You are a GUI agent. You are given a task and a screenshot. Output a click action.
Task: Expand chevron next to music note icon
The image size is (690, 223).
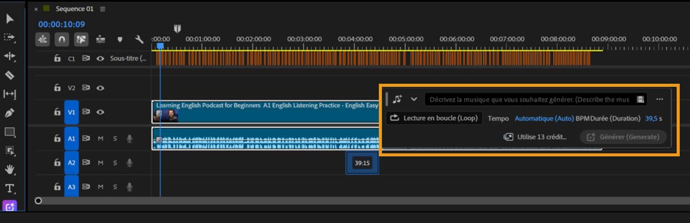point(413,99)
